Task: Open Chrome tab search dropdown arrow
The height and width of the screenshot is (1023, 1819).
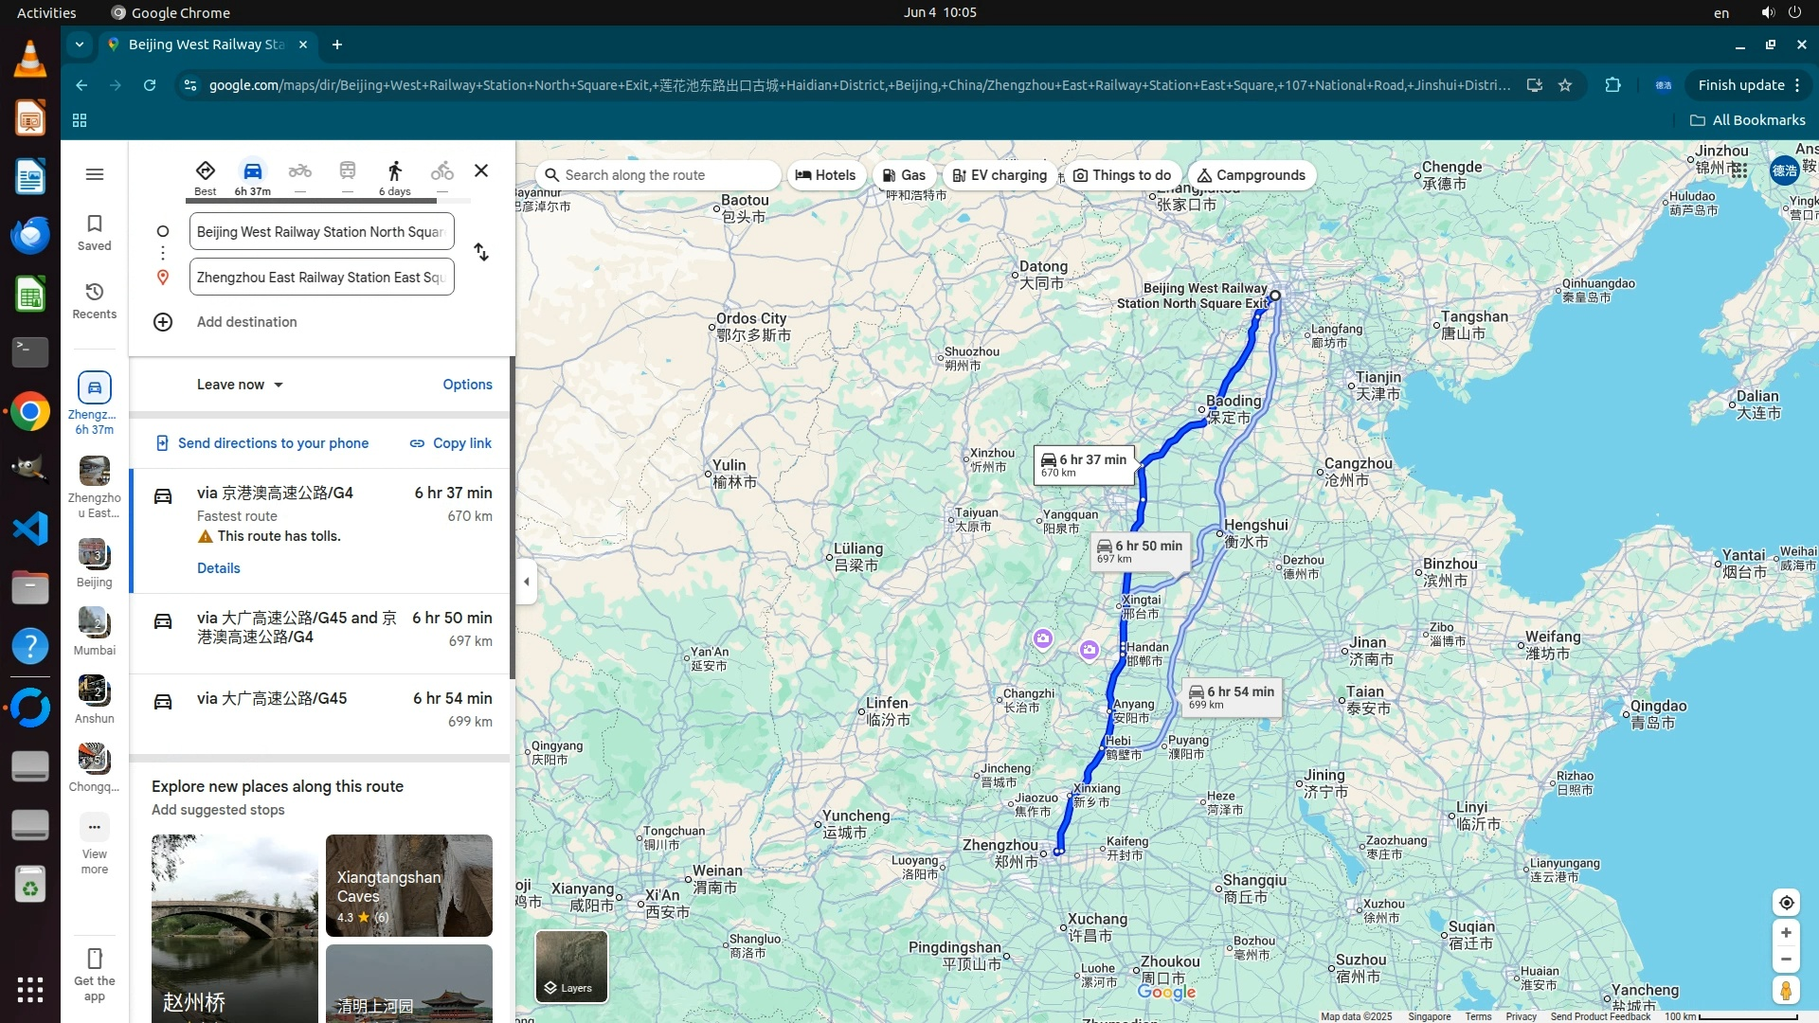Action: [x=80, y=45]
